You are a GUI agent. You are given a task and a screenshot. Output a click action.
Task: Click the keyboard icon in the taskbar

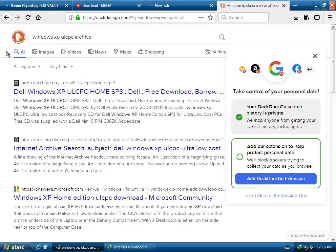(287, 247)
